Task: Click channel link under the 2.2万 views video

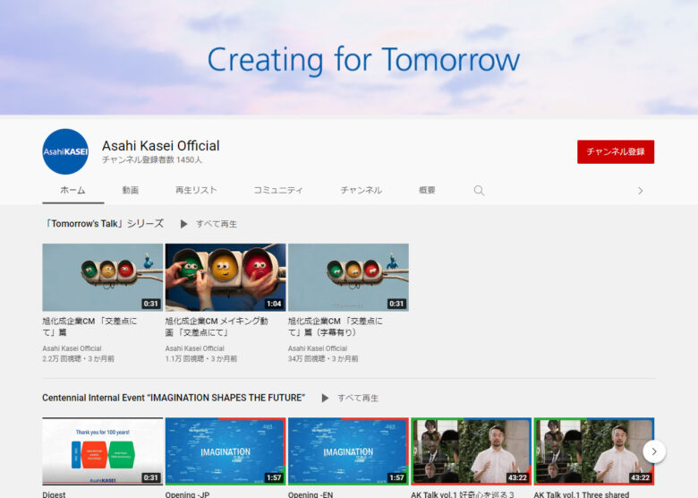Action: tap(72, 348)
